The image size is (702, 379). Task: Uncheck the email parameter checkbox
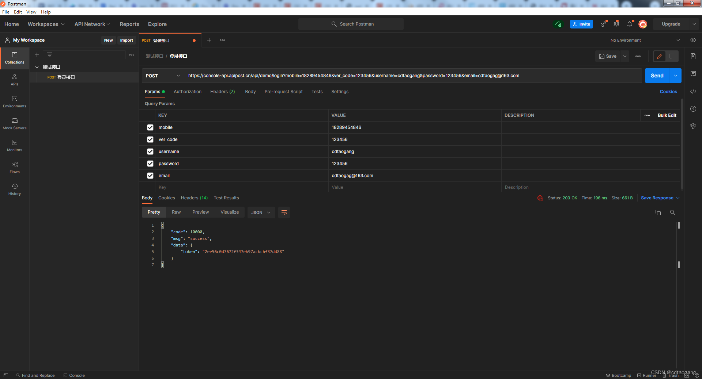[x=150, y=176]
